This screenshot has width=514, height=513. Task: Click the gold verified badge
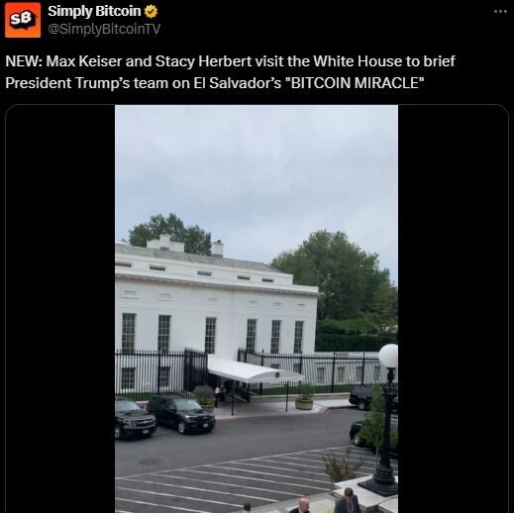coord(151,12)
